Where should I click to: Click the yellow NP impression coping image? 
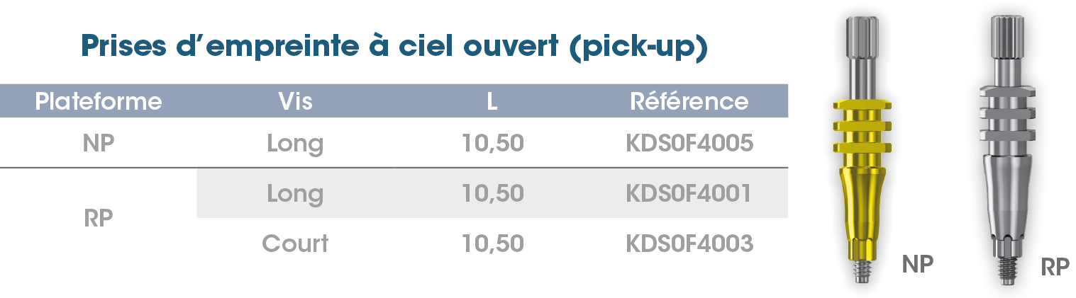pos(860,149)
